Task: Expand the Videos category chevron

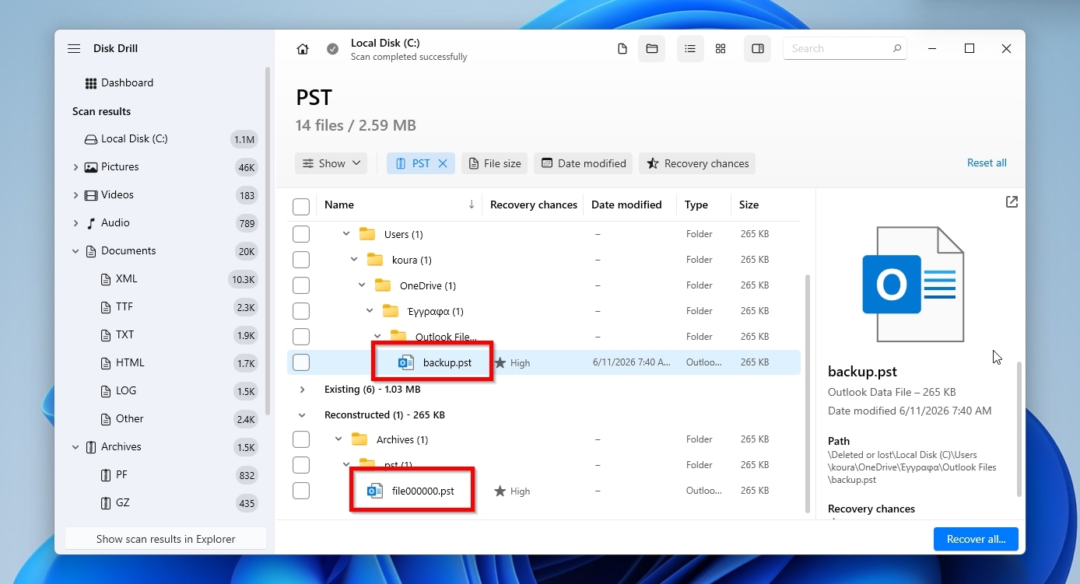Action: point(75,195)
